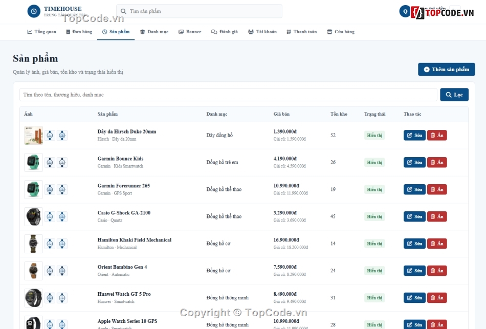The width and height of the screenshot is (486, 329).
Task: Open the Cửa hàng tab
Action: click(341, 32)
